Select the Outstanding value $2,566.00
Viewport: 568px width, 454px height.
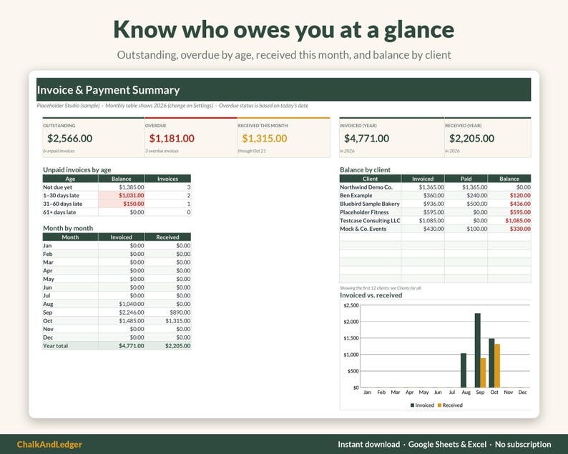click(x=69, y=138)
